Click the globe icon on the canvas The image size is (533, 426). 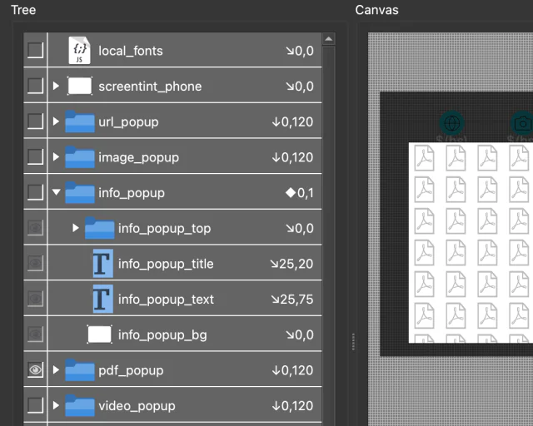click(x=451, y=123)
